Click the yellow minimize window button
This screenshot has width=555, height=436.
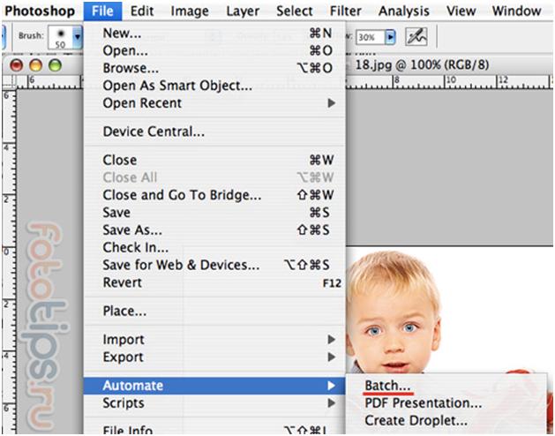pyautogui.click(x=36, y=66)
